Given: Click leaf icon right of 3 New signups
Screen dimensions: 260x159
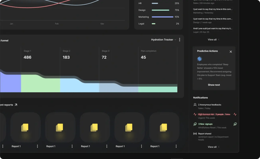Looking at the screenshot, I should pos(235,124).
